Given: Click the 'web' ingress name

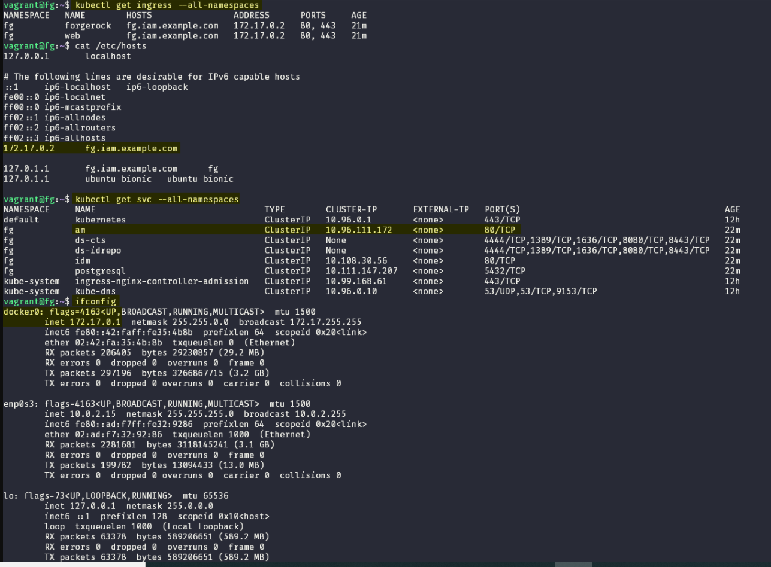Looking at the screenshot, I should click(x=72, y=36).
